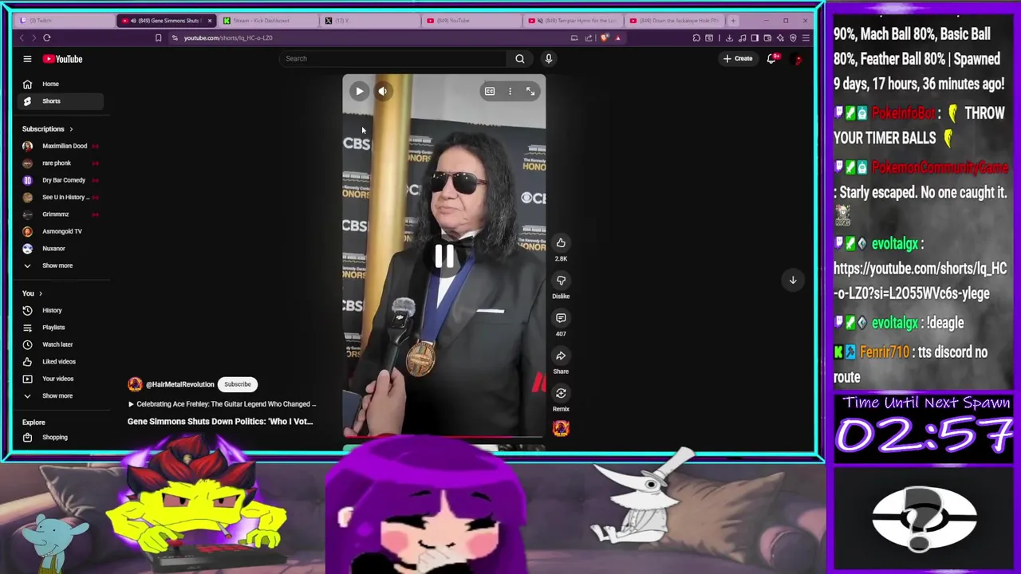The image size is (1021, 574).
Task: Reload the page in the browser
Action: pyautogui.click(x=47, y=37)
